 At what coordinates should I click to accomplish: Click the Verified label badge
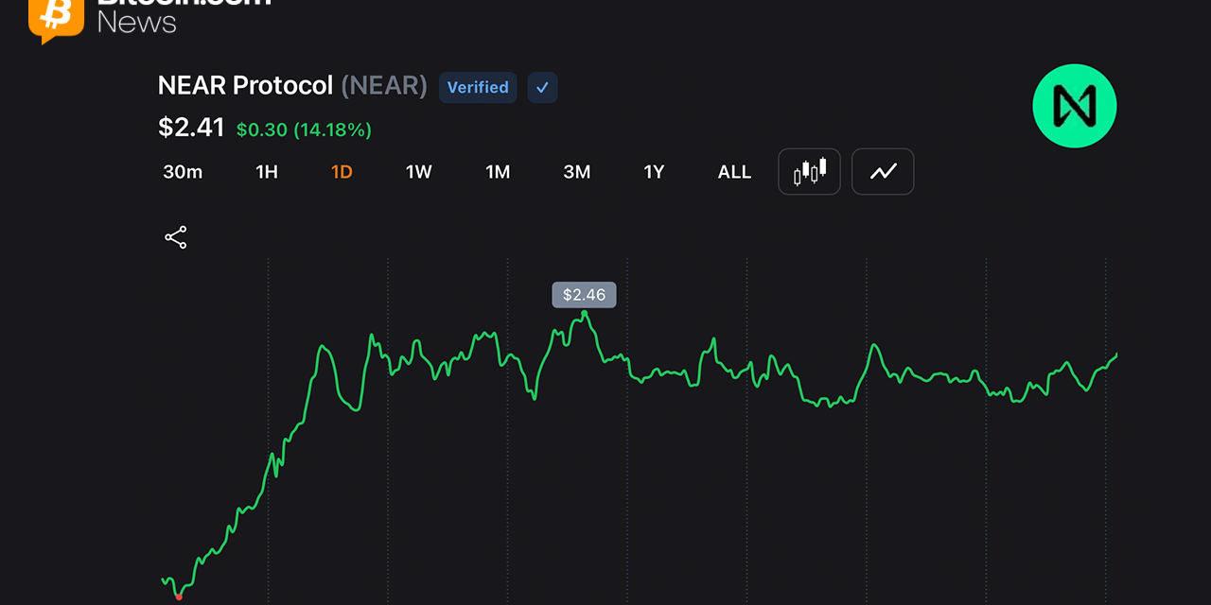478,87
